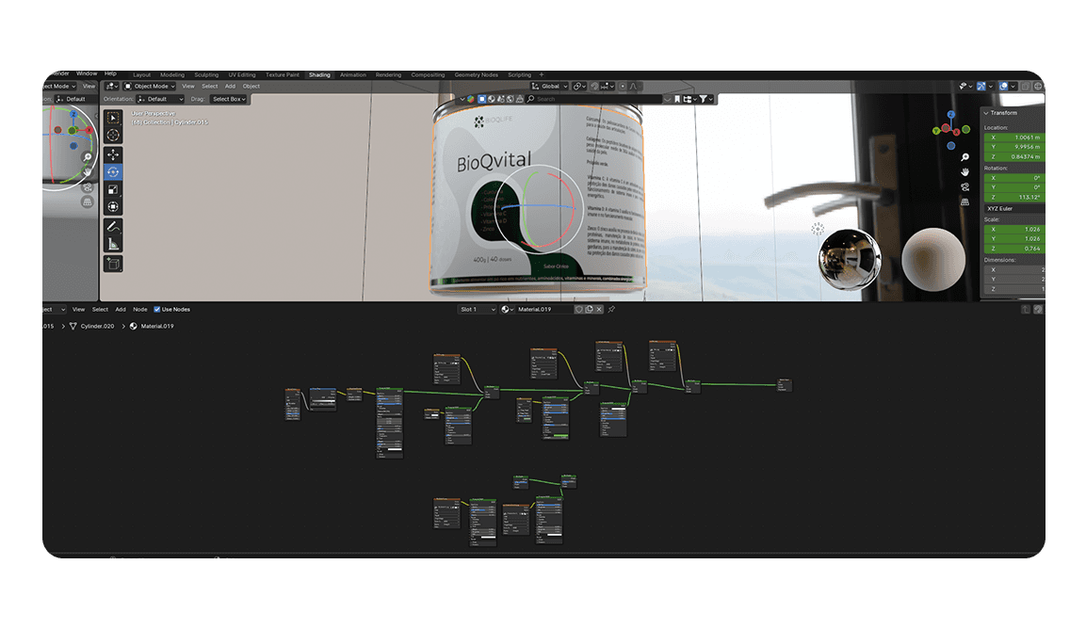
Task: Open the Help menu
Action: coord(110,73)
